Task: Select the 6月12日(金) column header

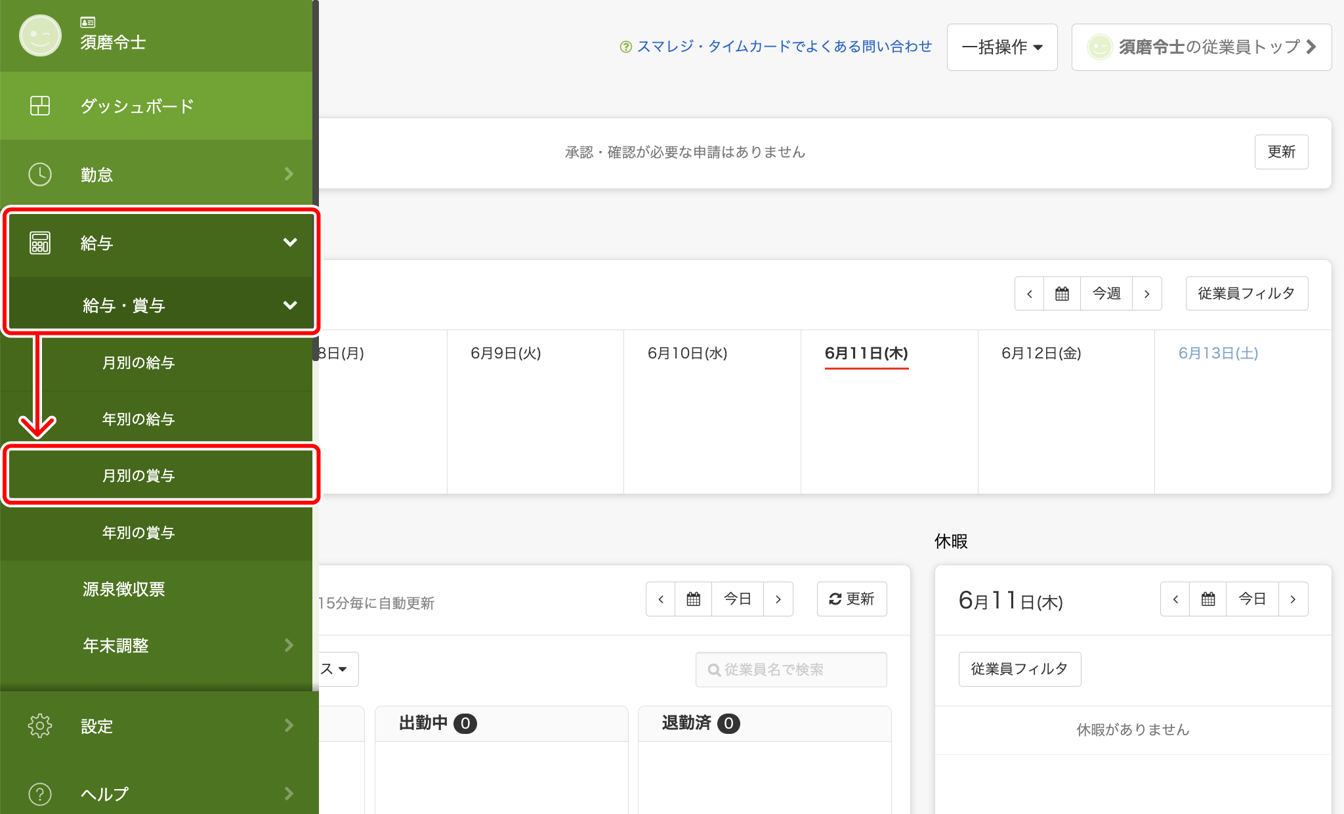Action: click(1041, 353)
